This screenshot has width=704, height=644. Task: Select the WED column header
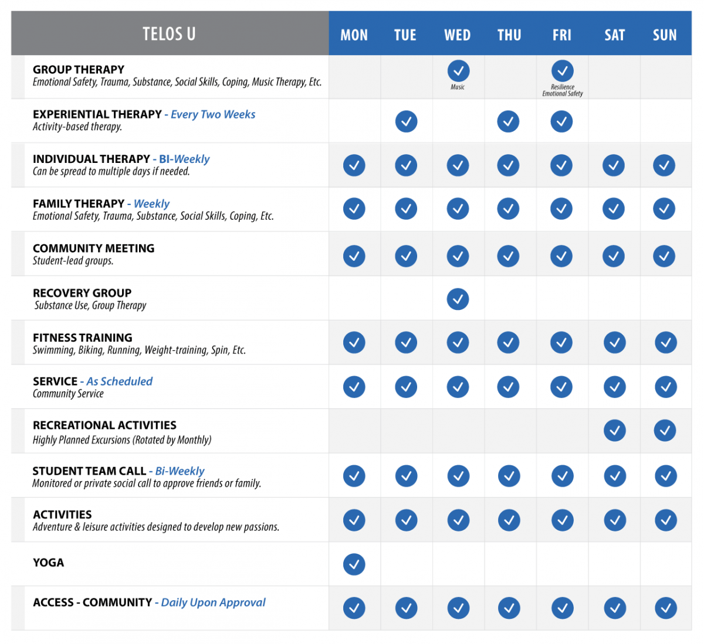tap(458, 35)
